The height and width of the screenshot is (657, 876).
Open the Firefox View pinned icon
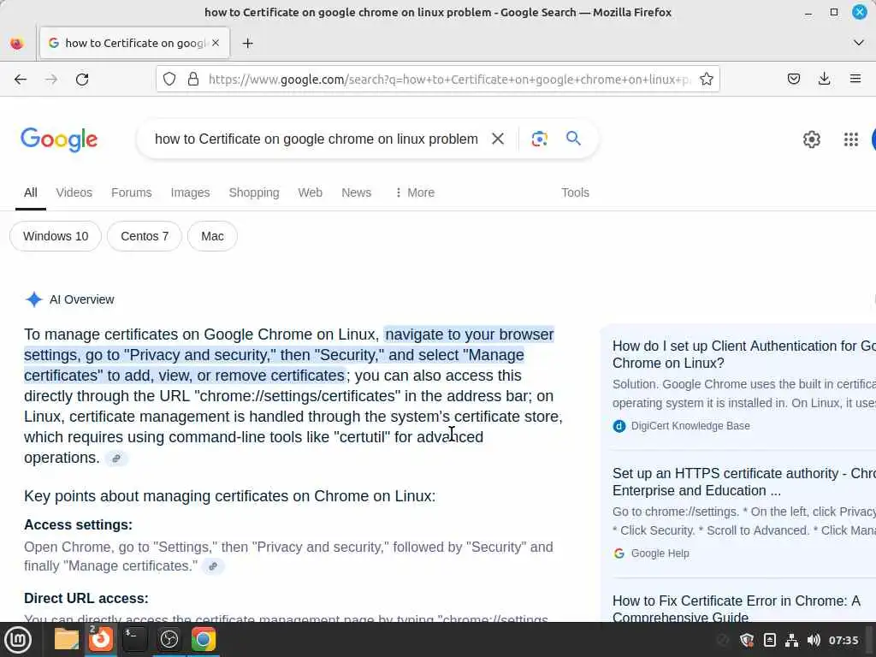click(17, 43)
